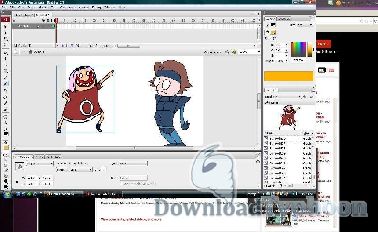Viewport: 378px width, 232px height.
Task: Click the Swap button in Properties
Action: (62, 170)
